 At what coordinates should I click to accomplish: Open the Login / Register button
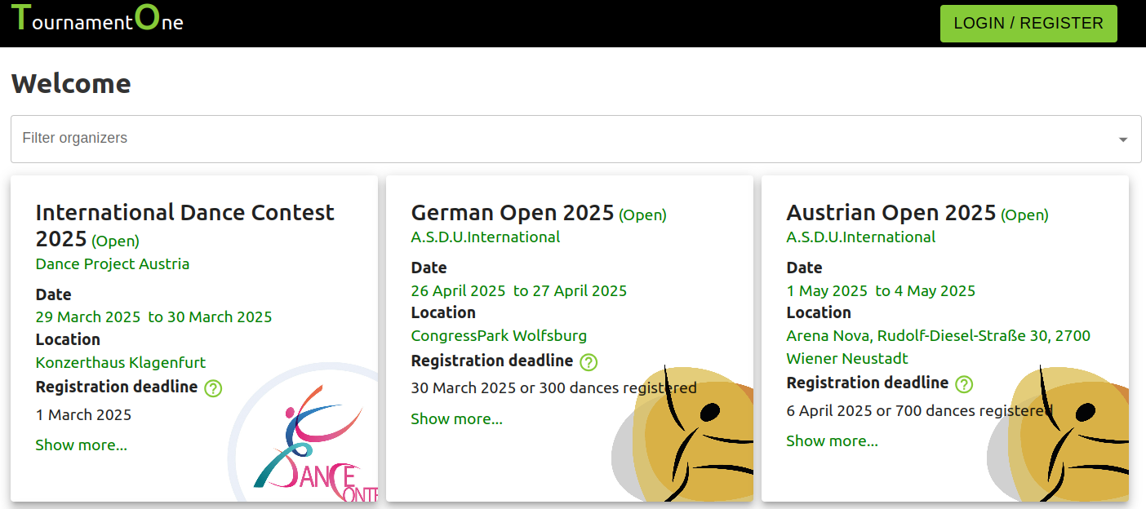coord(1028,23)
